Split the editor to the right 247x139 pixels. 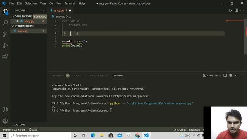tap(236, 10)
